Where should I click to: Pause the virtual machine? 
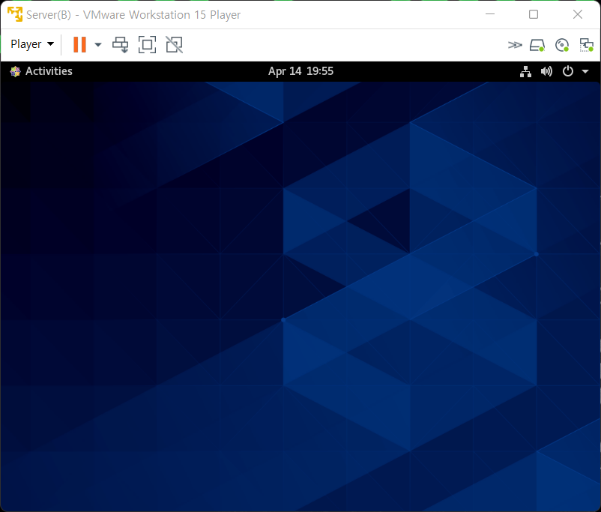pos(79,44)
